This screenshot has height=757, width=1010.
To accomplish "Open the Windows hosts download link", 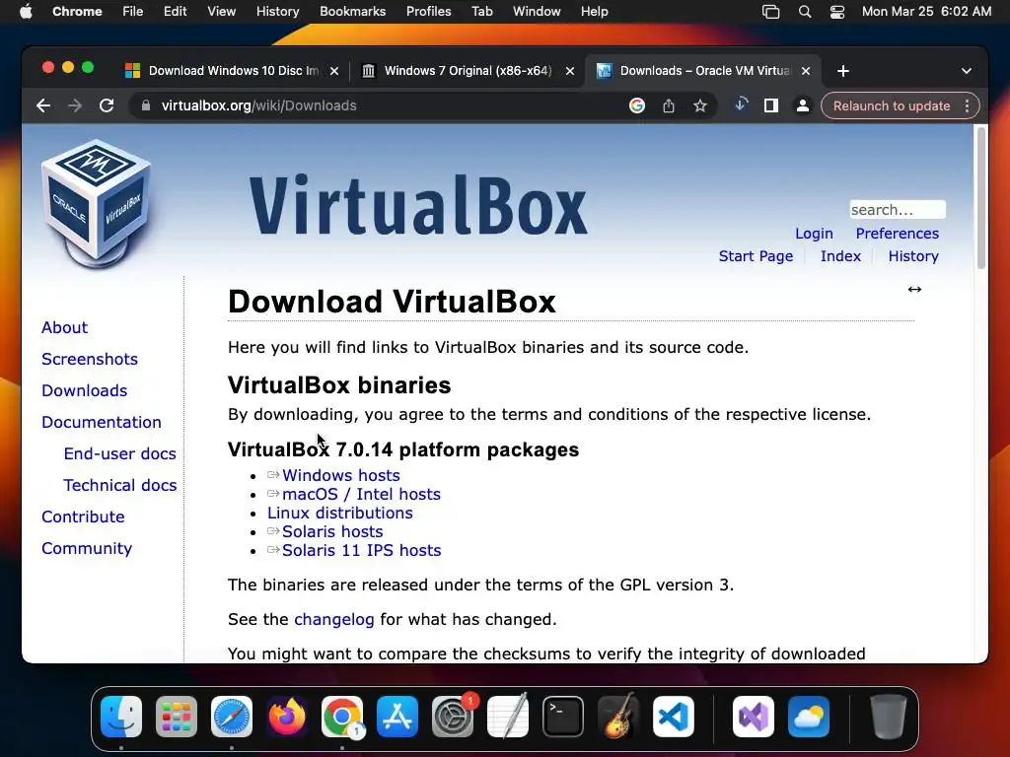I will tap(340, 475).
